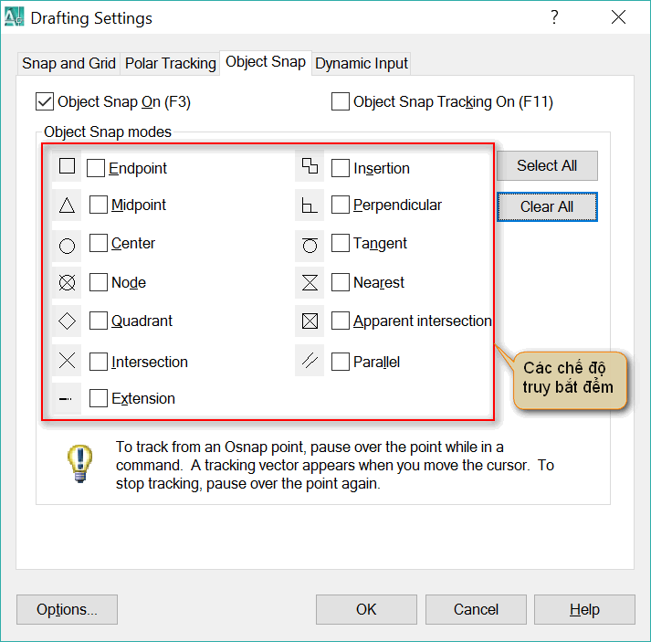This screenshot has width=651, height=642.
Task: Click the Tangent snap marker icon
Action: (x=310, y=245)
